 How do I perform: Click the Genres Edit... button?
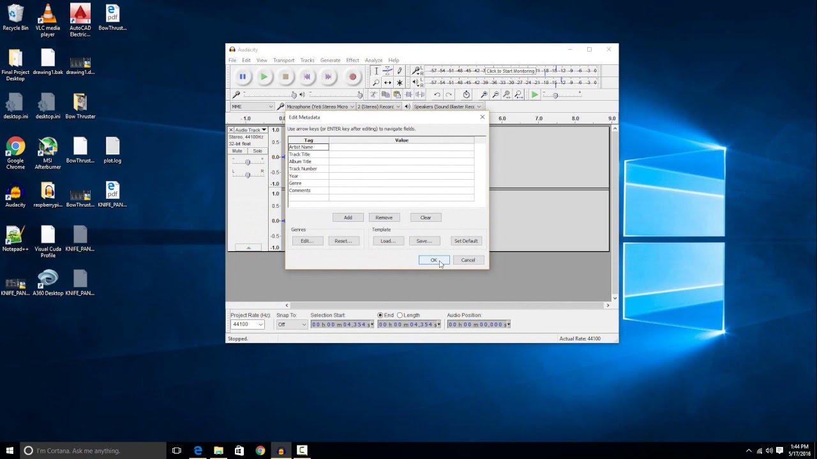point(308,241)
